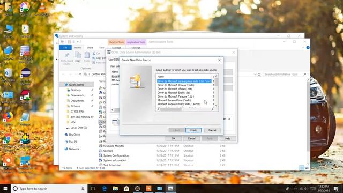
Task: Switch to Share ribbon tab
Action: (90, 48)
